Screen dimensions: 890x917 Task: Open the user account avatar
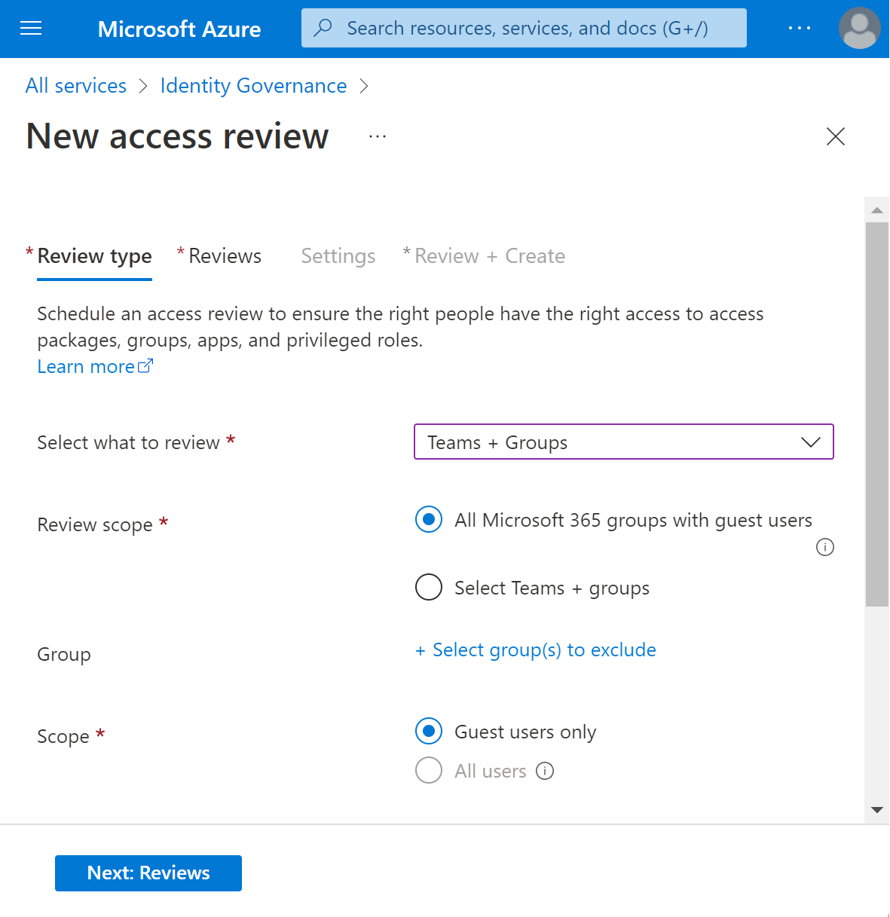click(x=859, y=28)
